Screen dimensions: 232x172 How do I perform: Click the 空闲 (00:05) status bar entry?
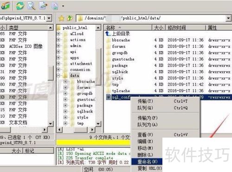click(x=98, y=169)
